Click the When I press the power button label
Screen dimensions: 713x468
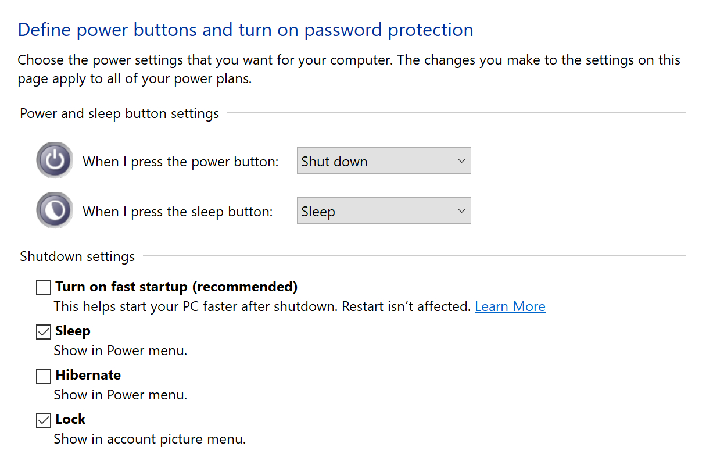(x=181, y=162)
